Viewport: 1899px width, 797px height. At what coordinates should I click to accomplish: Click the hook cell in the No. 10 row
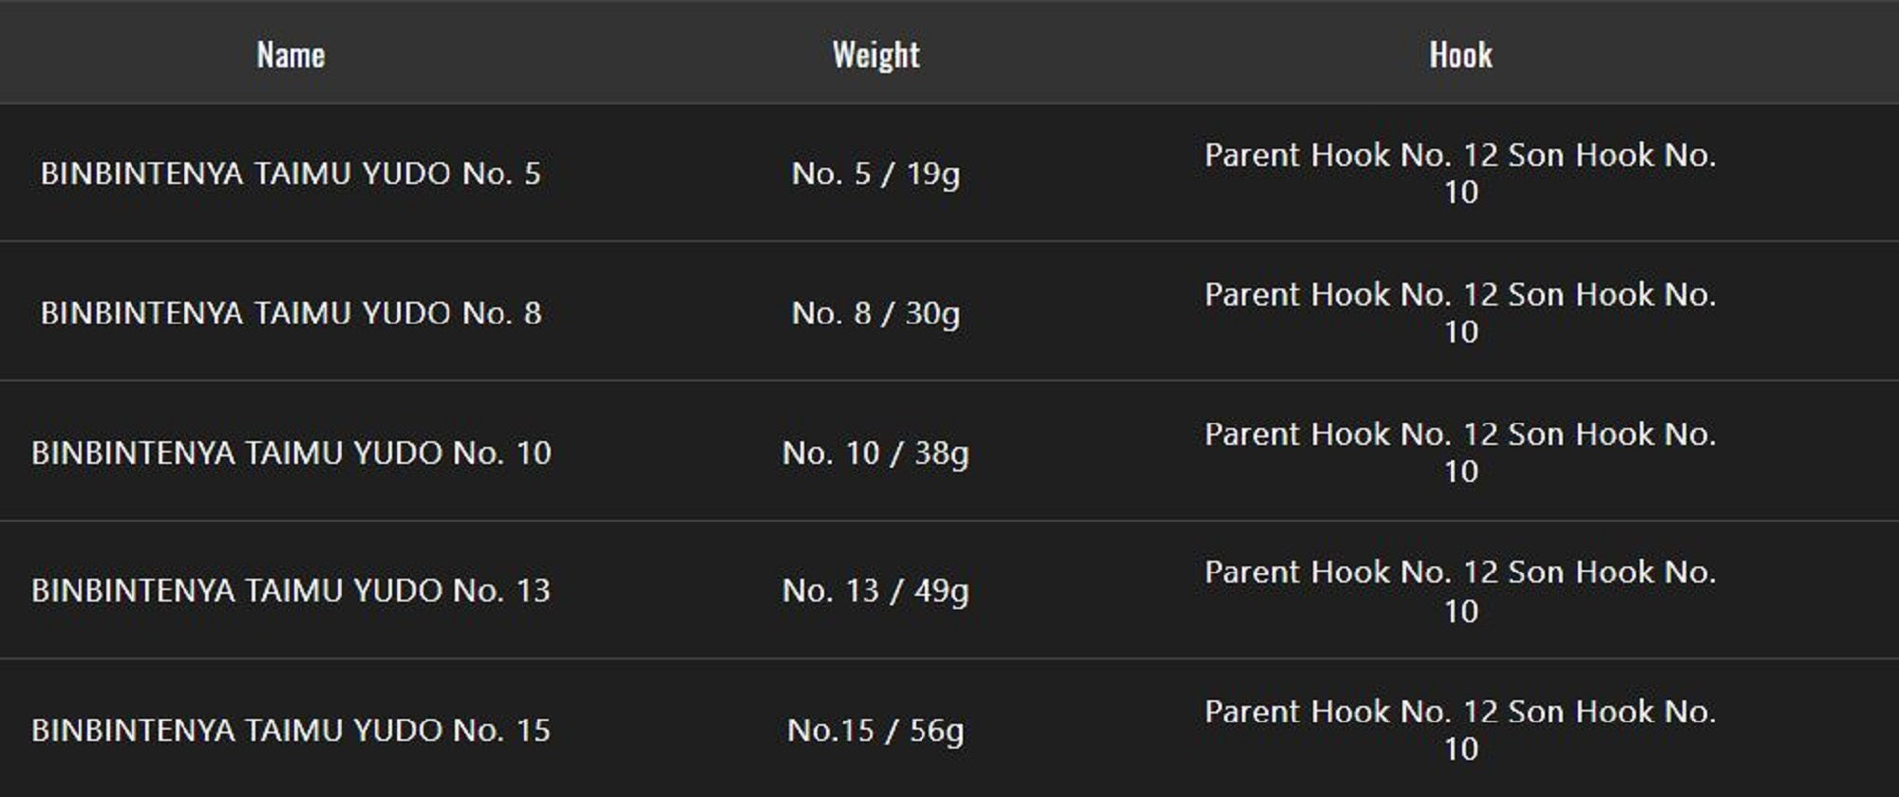(x=1460, y=453)
